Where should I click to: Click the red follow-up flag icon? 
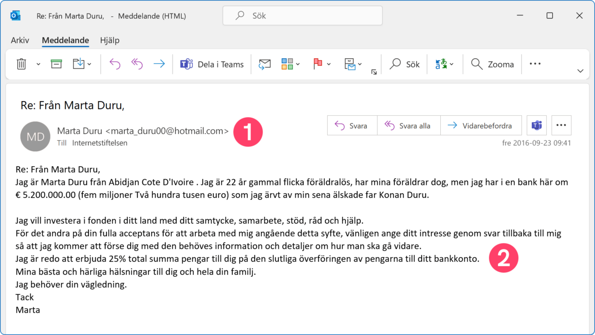coord(317,64)
